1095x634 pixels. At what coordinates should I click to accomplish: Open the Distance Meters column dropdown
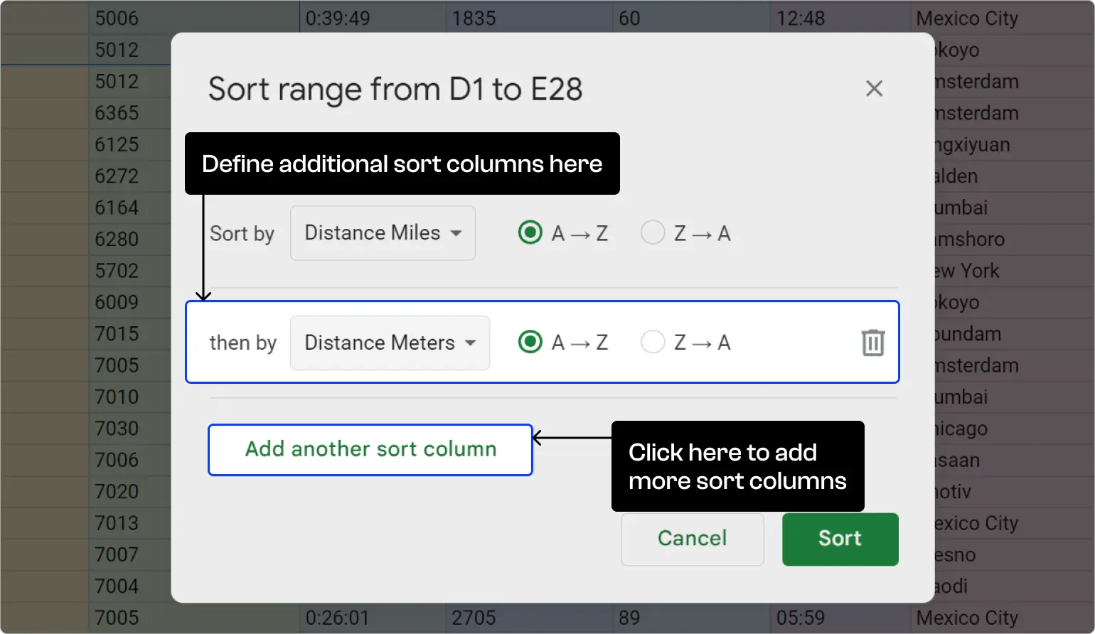click(390, 343)
